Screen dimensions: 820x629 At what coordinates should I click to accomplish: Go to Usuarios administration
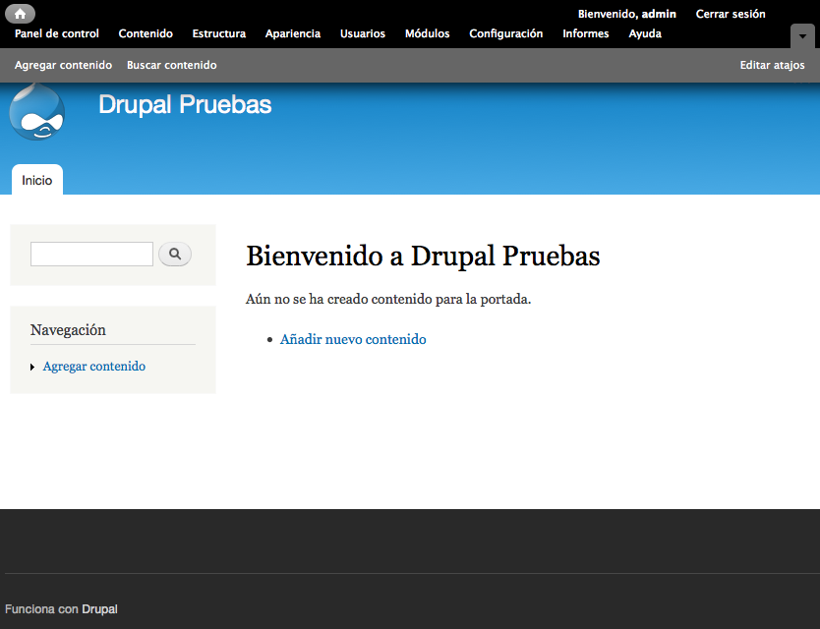[363, 33]
